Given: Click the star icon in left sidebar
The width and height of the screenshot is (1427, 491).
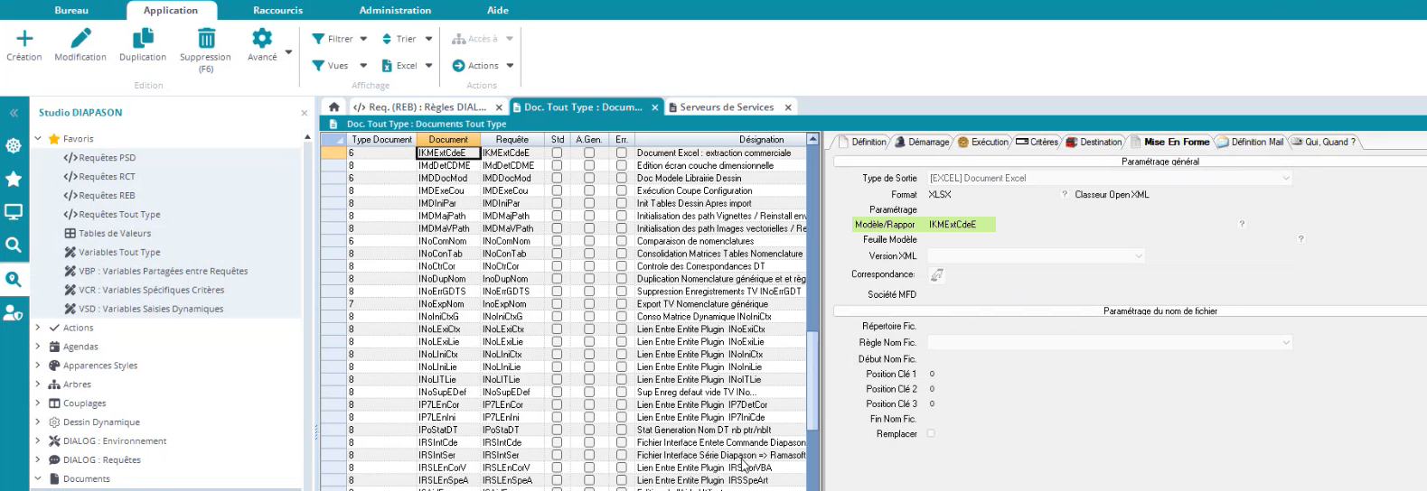Looking at the screenshot, I should (x=14, y=179).
